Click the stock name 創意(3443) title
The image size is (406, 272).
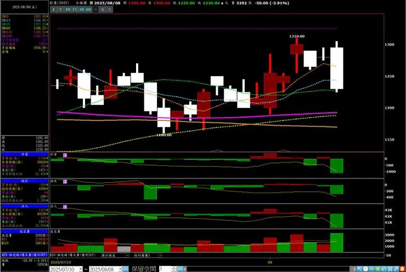59,3
